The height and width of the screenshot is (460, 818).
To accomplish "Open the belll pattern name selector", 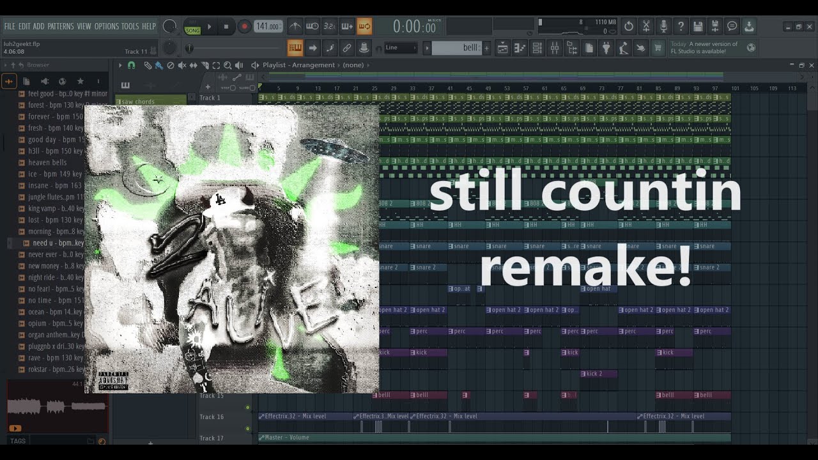I will click(456, 48).
